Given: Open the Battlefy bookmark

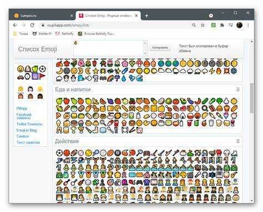Looking at the screenshot, I should click(x=64, y=34).
